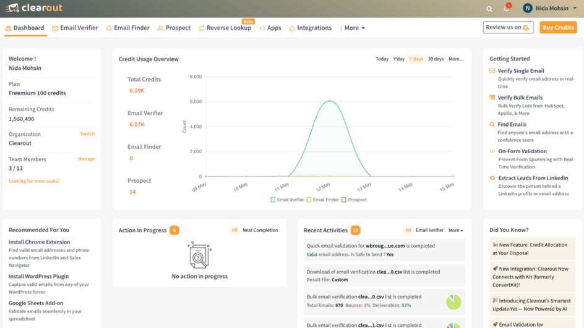Click the Prospect people icon in nav
584x328 pixels.
tap(160, 28)
